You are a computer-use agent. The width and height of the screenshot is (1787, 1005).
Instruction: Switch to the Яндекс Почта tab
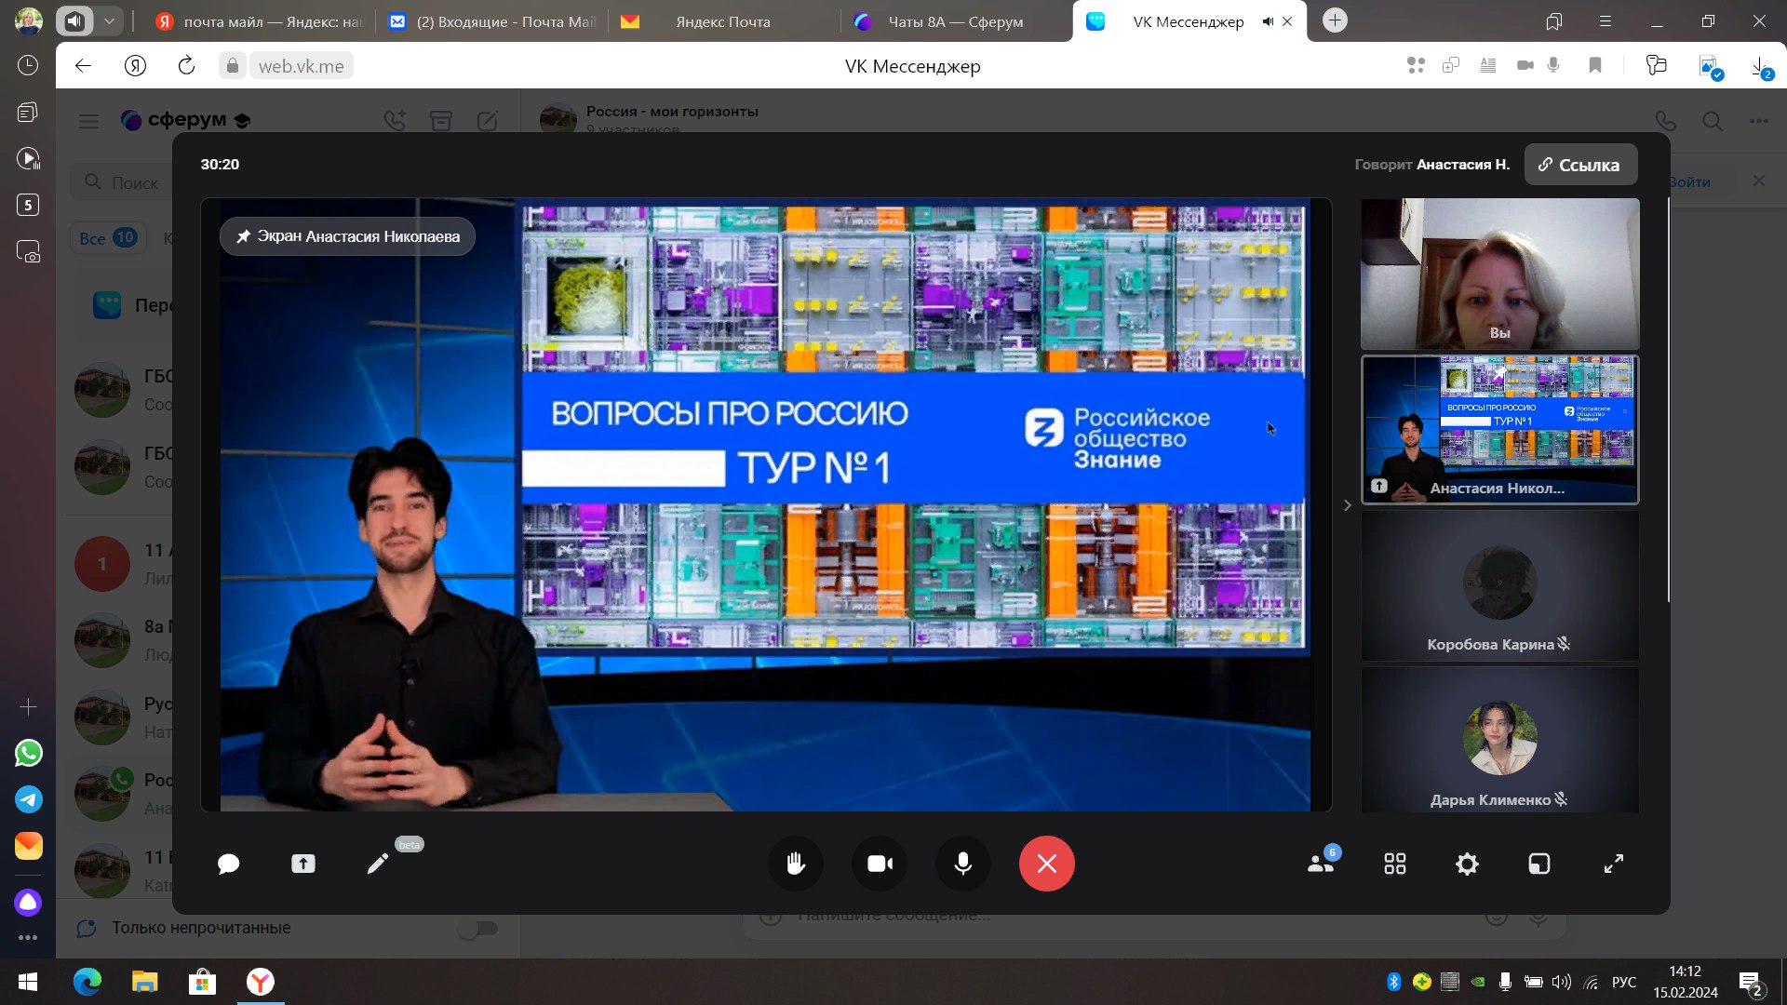[x=723, y=21]
